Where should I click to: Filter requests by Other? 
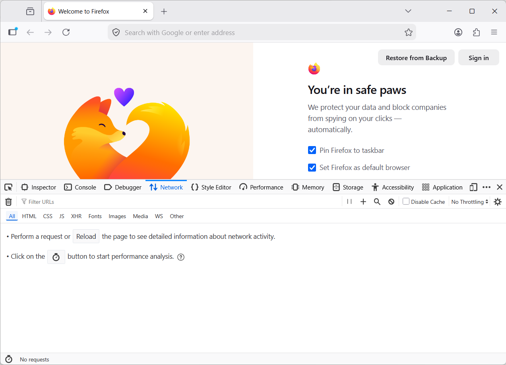click(x=177, y=216)
